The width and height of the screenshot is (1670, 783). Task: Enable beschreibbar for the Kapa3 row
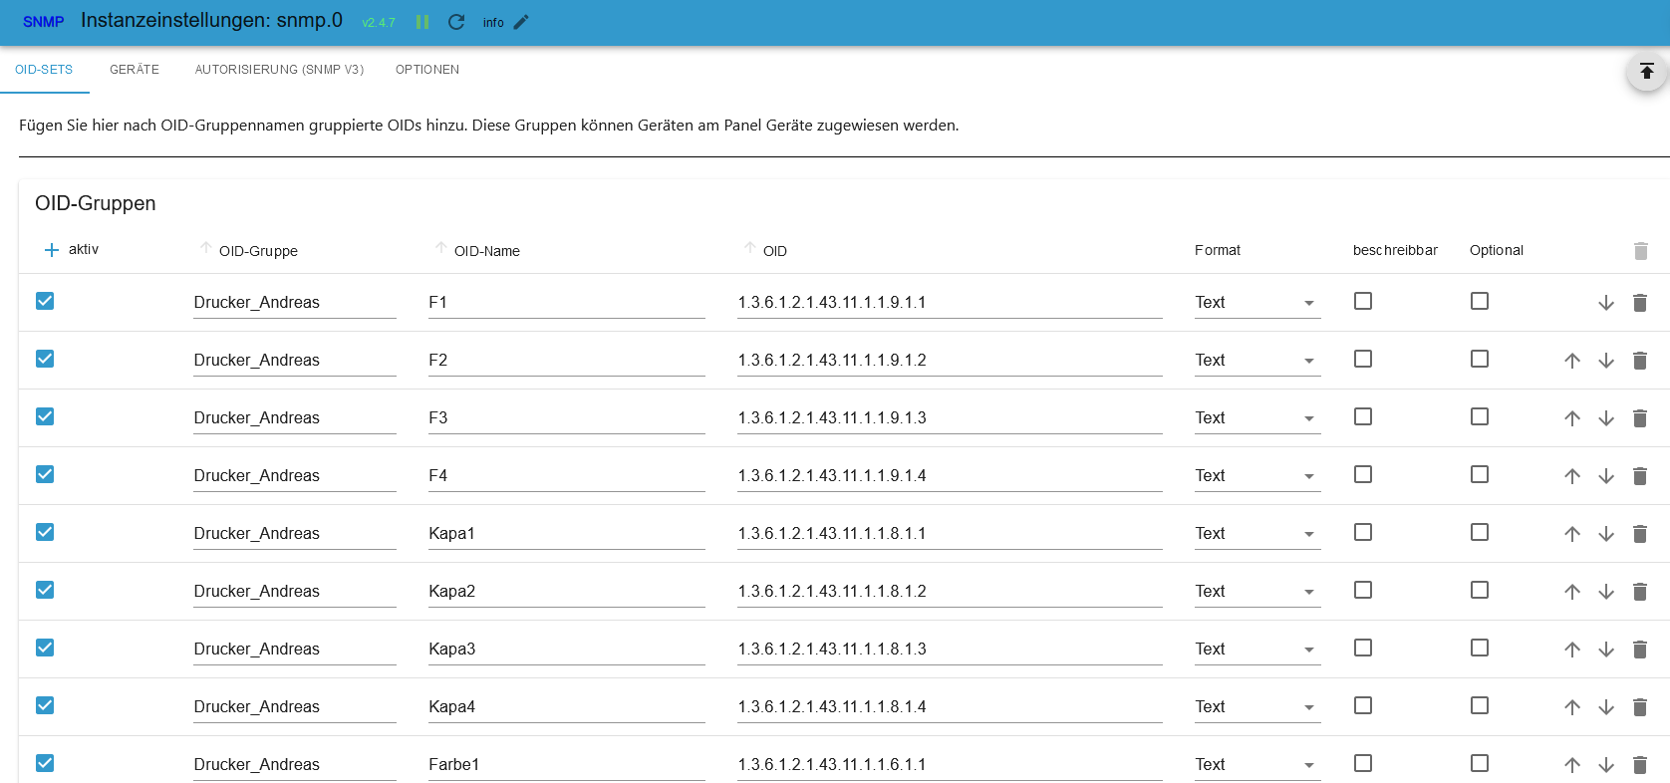click(x=1363, y=648)
